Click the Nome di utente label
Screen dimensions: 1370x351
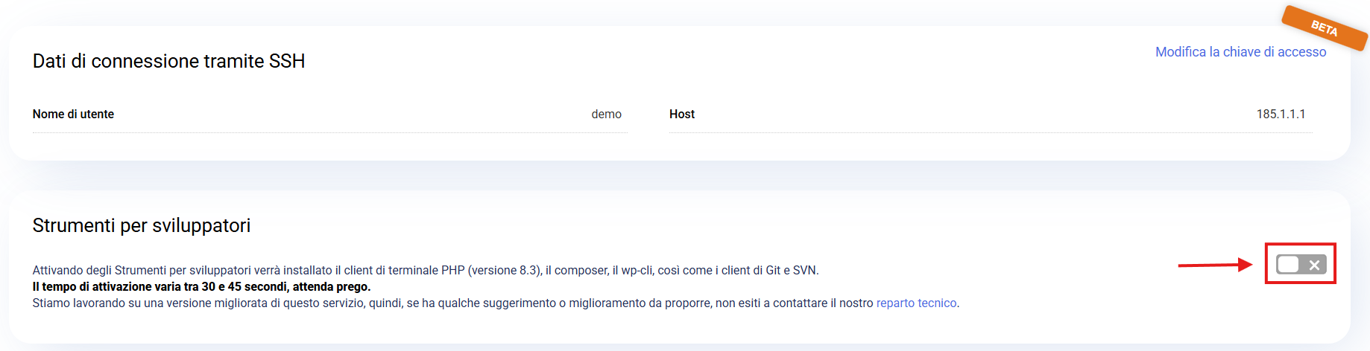(x=73, y=115)
